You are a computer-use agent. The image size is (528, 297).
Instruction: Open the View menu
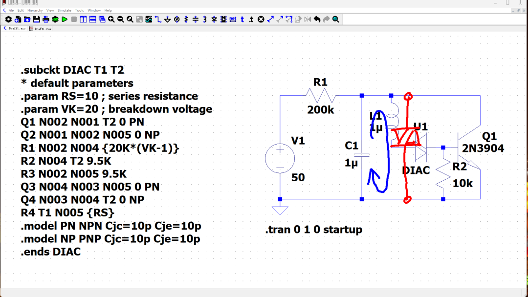50,10
